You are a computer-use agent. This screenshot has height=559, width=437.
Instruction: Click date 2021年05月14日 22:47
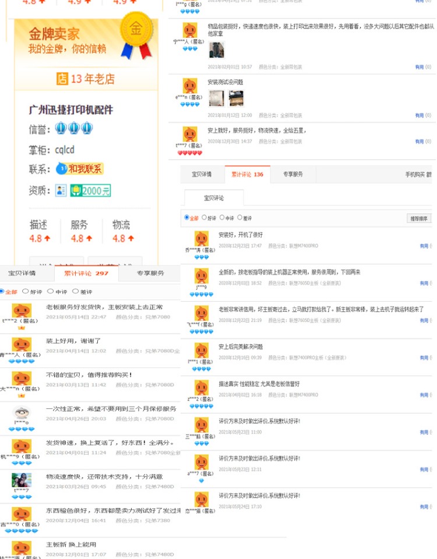[76, 317]
